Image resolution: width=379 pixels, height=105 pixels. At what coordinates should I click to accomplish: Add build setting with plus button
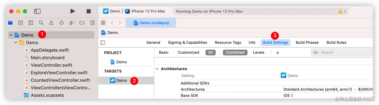pyautogui.click(x=277, y=53)
